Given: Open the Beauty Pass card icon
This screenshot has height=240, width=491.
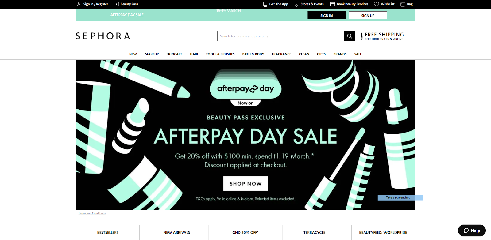Looking at the screenshot, I should coord(116,4).
